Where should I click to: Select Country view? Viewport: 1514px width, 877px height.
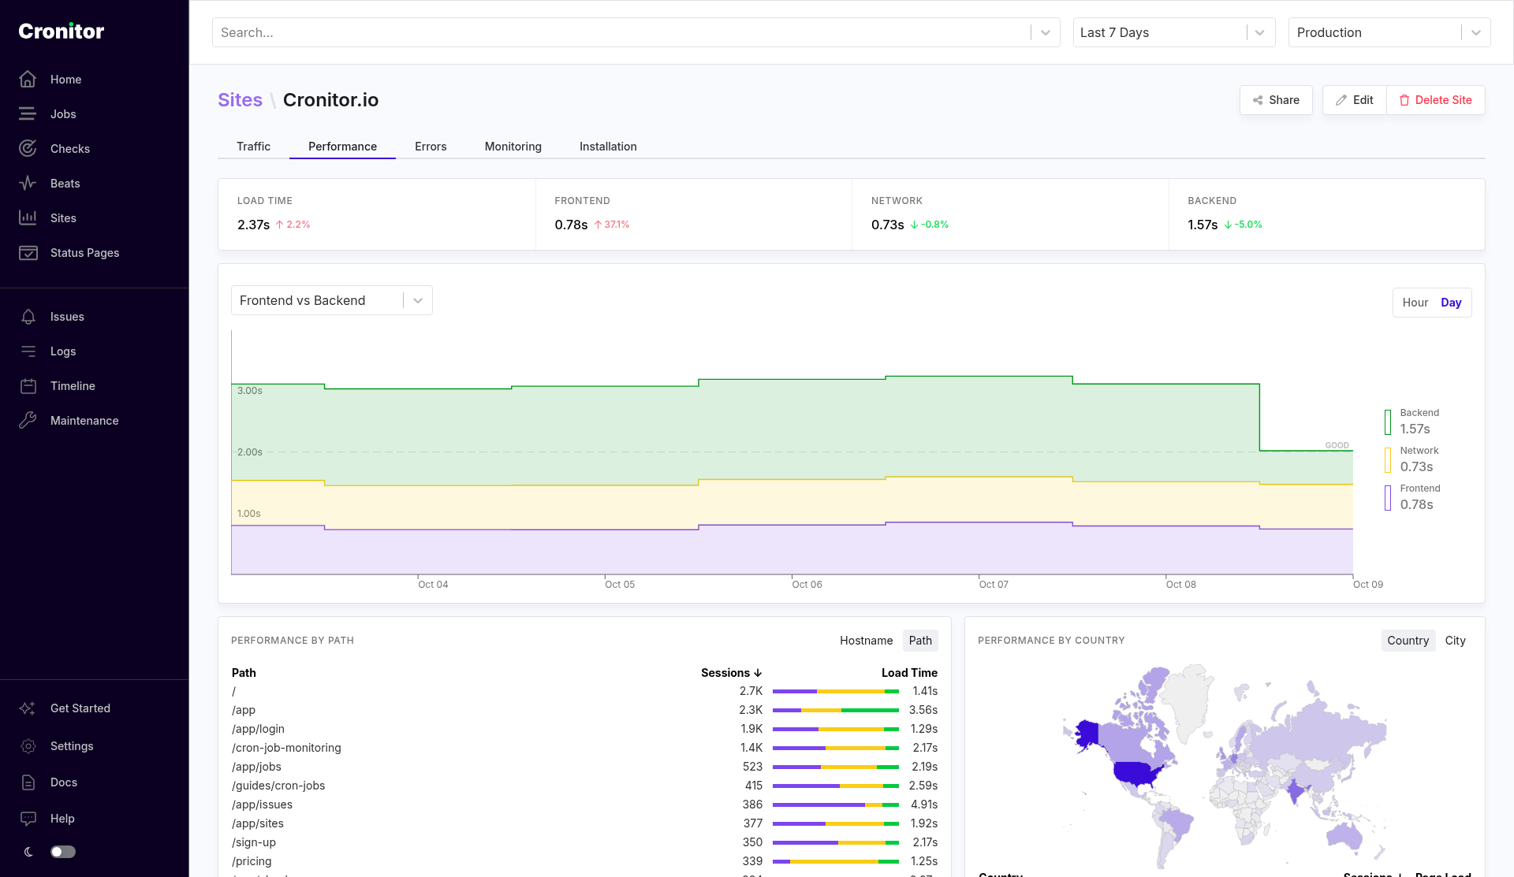(1408, 641)
